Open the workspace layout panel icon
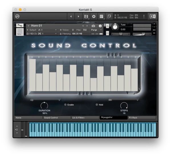Image resolution: width=171 pixels, height=156 pixels. click(x=101, y=16)
